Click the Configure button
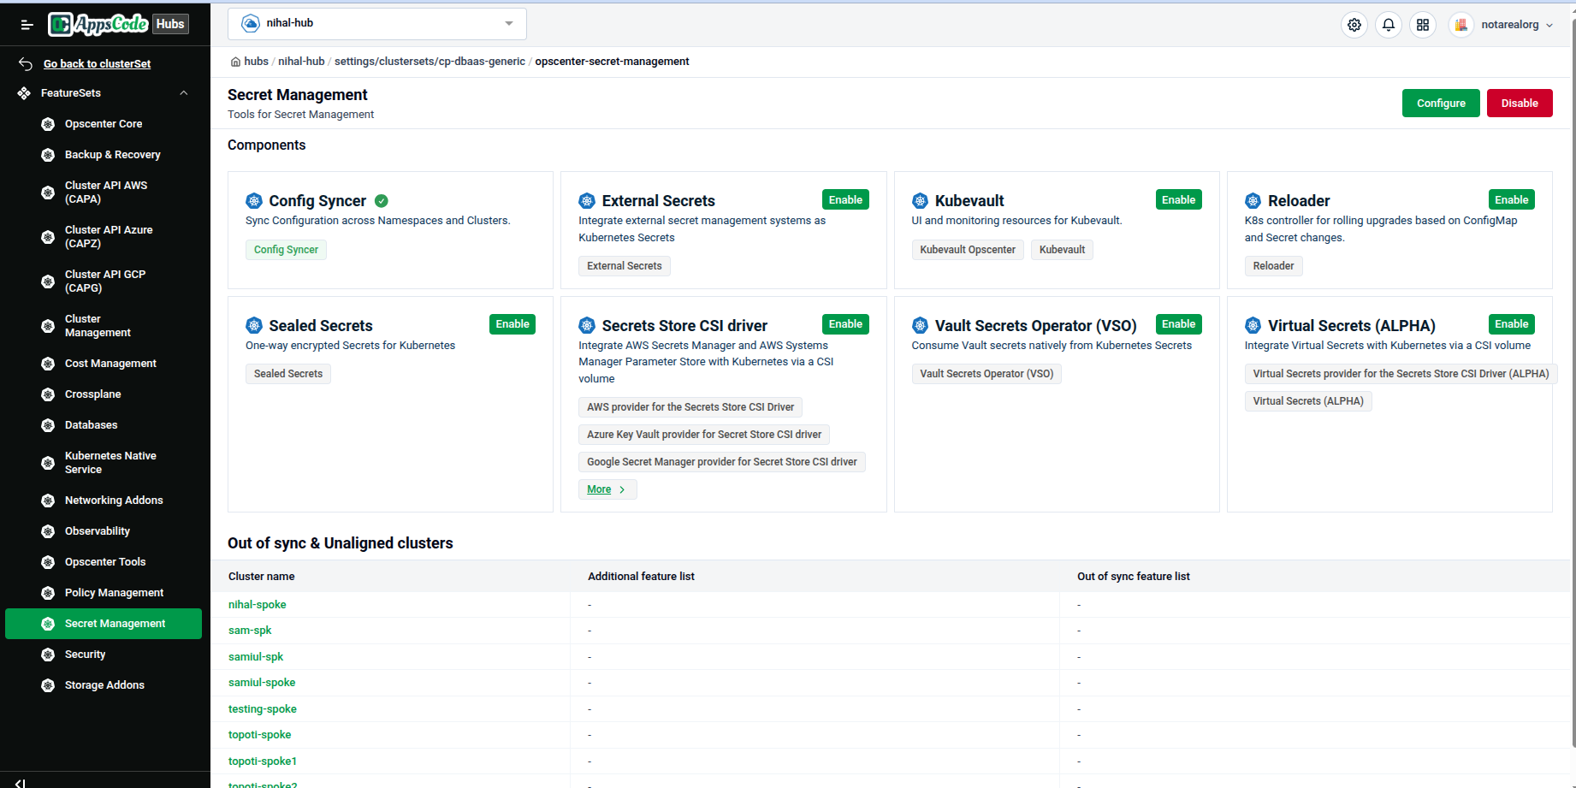 (1441, 103)
